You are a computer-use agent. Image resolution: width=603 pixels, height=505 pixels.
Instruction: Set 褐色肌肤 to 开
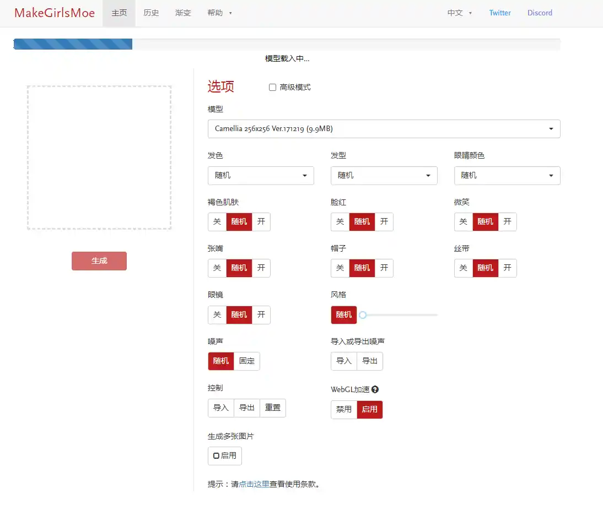click(x=261, y=221)
